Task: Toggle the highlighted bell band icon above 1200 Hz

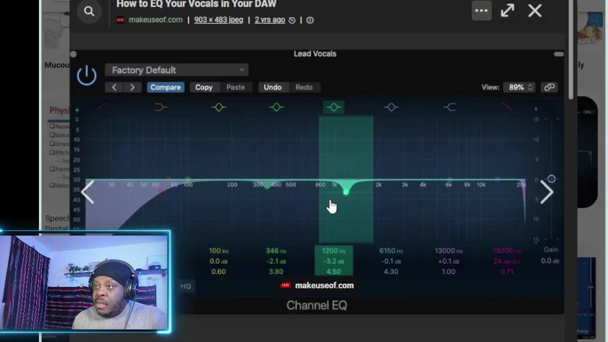Action: pyautogui.click(x=334, y=107)
